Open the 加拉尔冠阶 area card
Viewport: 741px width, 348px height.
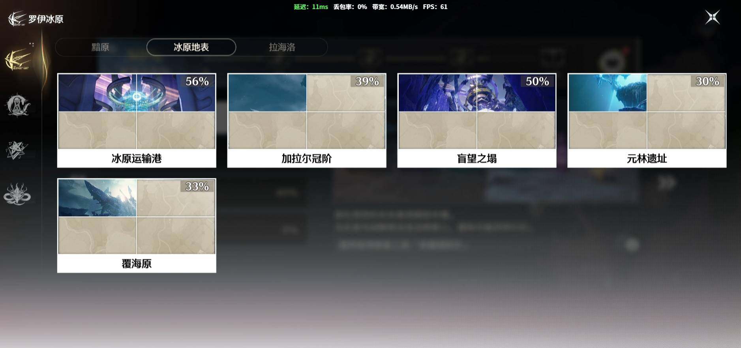(x=307, y=120)
